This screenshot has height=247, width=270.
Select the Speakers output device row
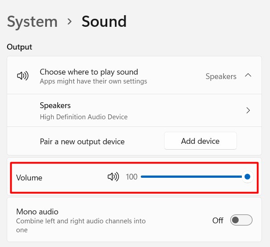[x=134, y=110]
